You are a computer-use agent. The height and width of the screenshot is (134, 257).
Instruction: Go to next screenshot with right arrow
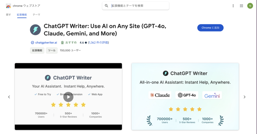click(244, 97)
